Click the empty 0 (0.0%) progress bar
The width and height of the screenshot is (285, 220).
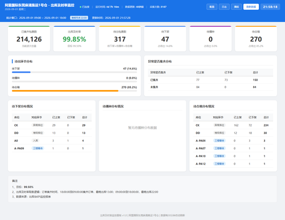[x=74, y=82]
